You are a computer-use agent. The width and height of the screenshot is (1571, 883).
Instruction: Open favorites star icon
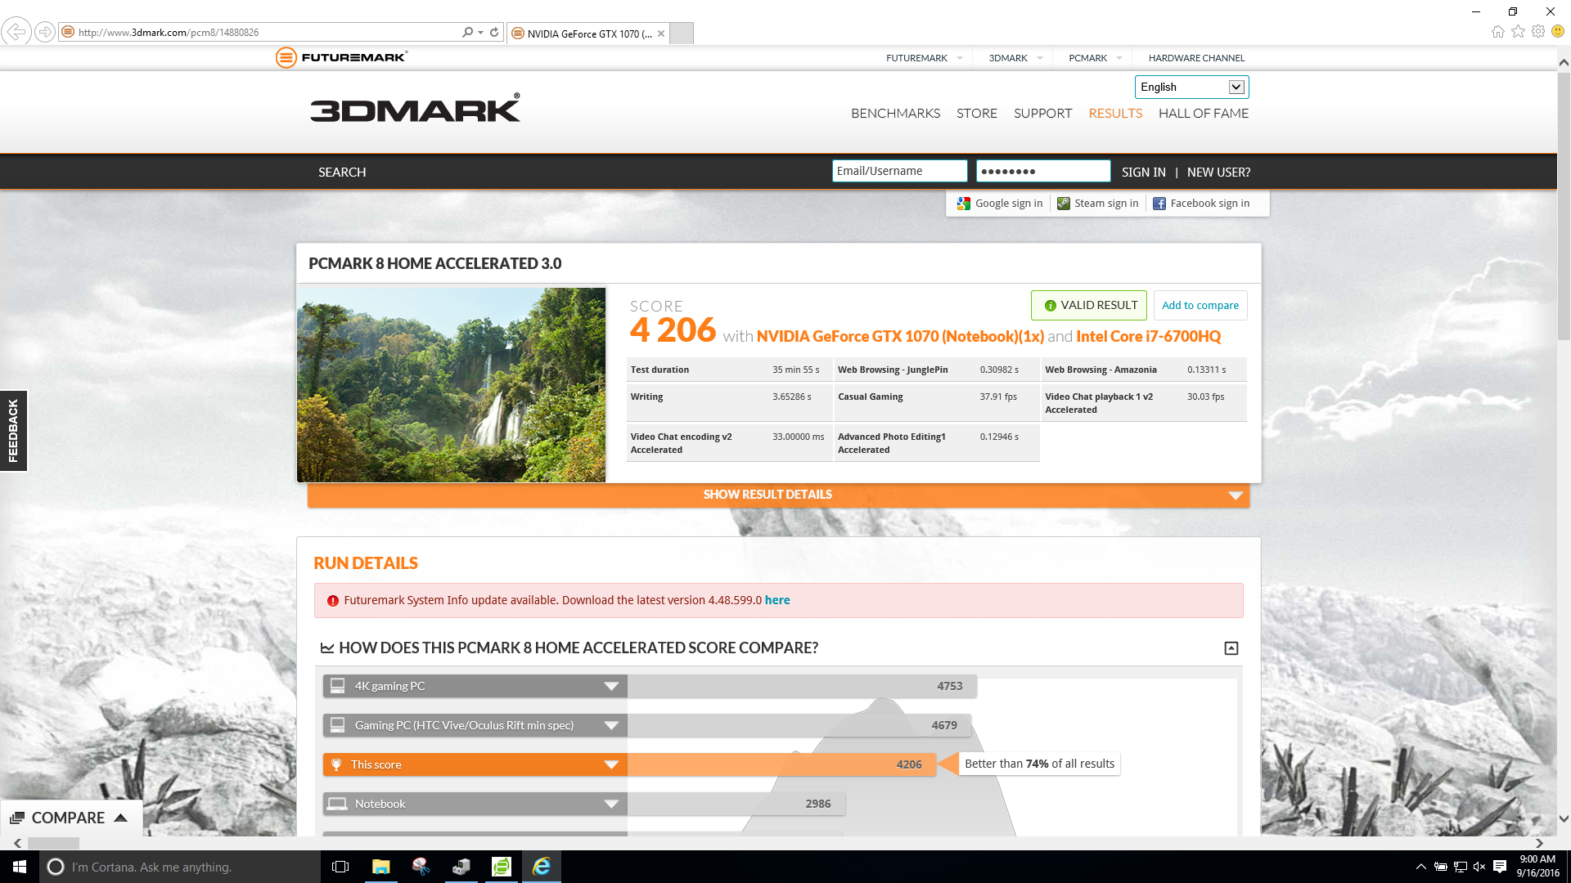click(x=1518, y=32)
